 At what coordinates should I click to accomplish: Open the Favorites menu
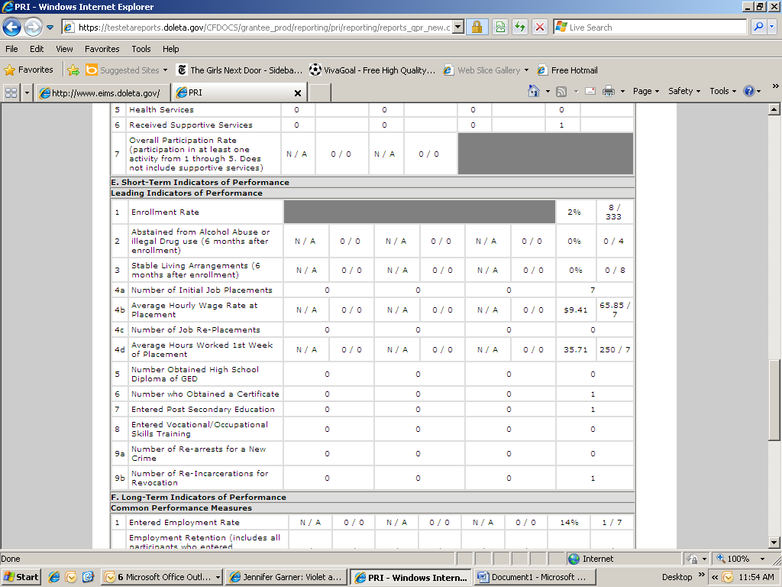tap(102, 49)
